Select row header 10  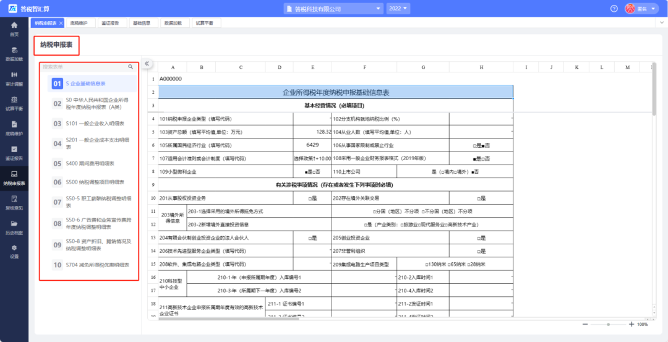(153, 198)
